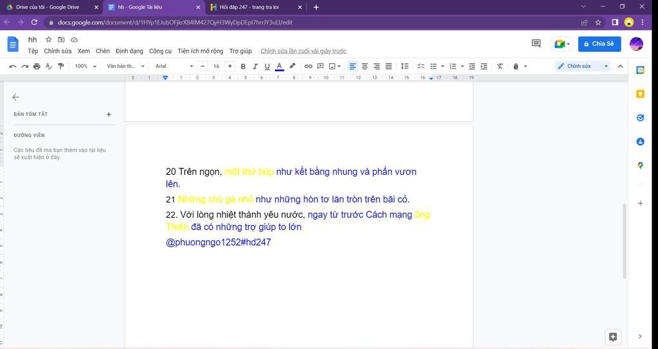Open the highlight color tool
Screen dimensions: 658x349
[292, 66]
